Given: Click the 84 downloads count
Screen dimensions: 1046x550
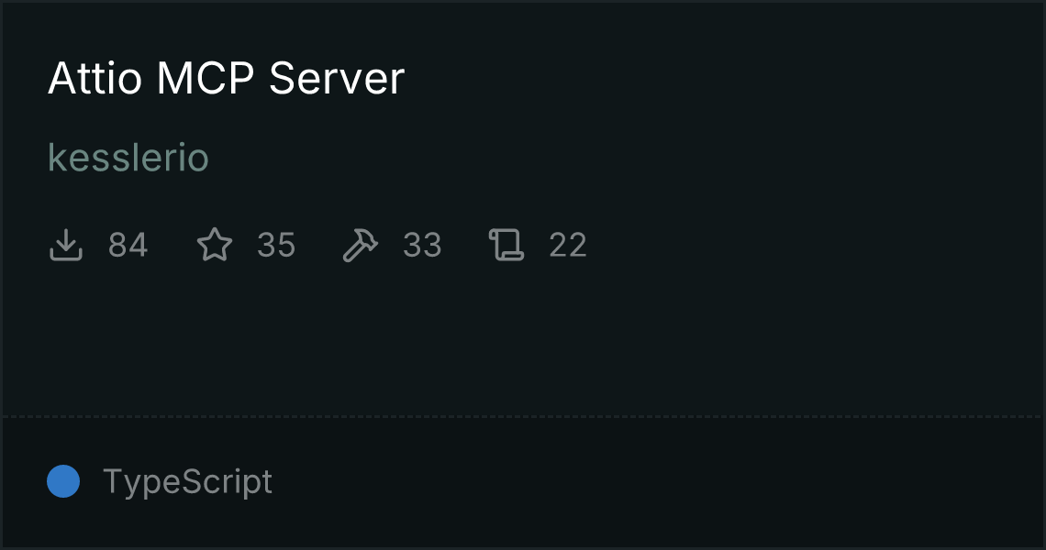Looking at the screenshot, I should coord(128,245).
